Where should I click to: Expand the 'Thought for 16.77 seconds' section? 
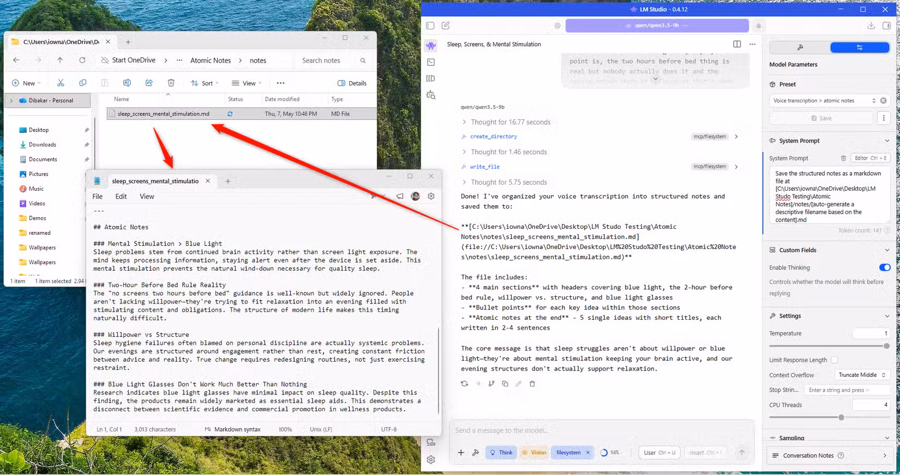click(x=506, y=122)
